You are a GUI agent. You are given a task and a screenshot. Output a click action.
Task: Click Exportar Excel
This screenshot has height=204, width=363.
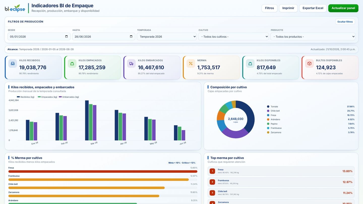coord(313,8)
